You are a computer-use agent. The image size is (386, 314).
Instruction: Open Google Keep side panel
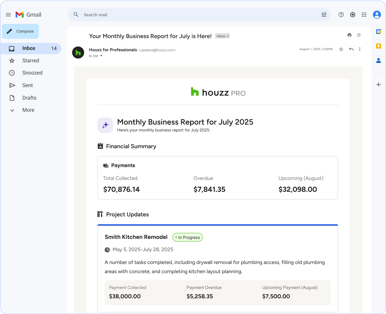coord(378,46)
